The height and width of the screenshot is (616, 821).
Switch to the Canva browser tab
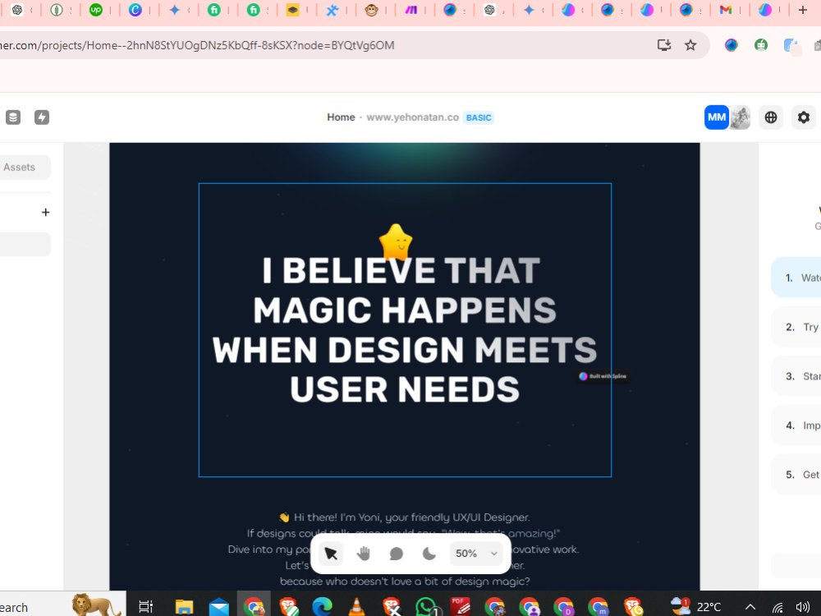coord(135,10)
